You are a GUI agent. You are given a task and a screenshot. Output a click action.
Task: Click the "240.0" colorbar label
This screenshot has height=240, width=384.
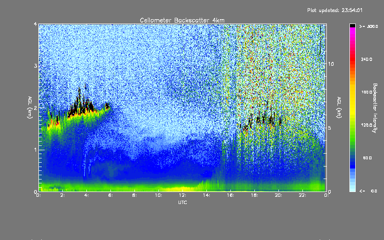(367, 59)
